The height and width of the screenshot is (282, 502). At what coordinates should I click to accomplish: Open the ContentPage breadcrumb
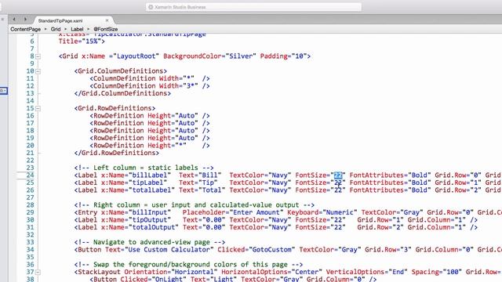point(25,29)
